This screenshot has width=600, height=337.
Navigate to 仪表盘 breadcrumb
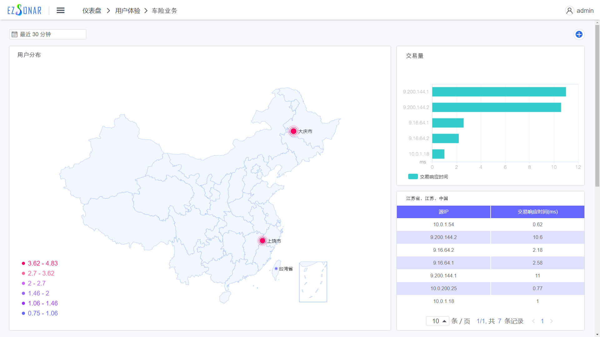coord(92,11)
